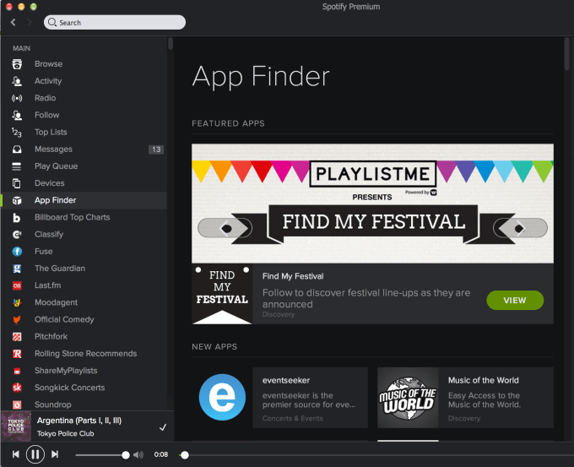Click the Songkick sk icon
Image resolution: width=574 pixels, height=467 pixels.
click(x=17, y=388)
